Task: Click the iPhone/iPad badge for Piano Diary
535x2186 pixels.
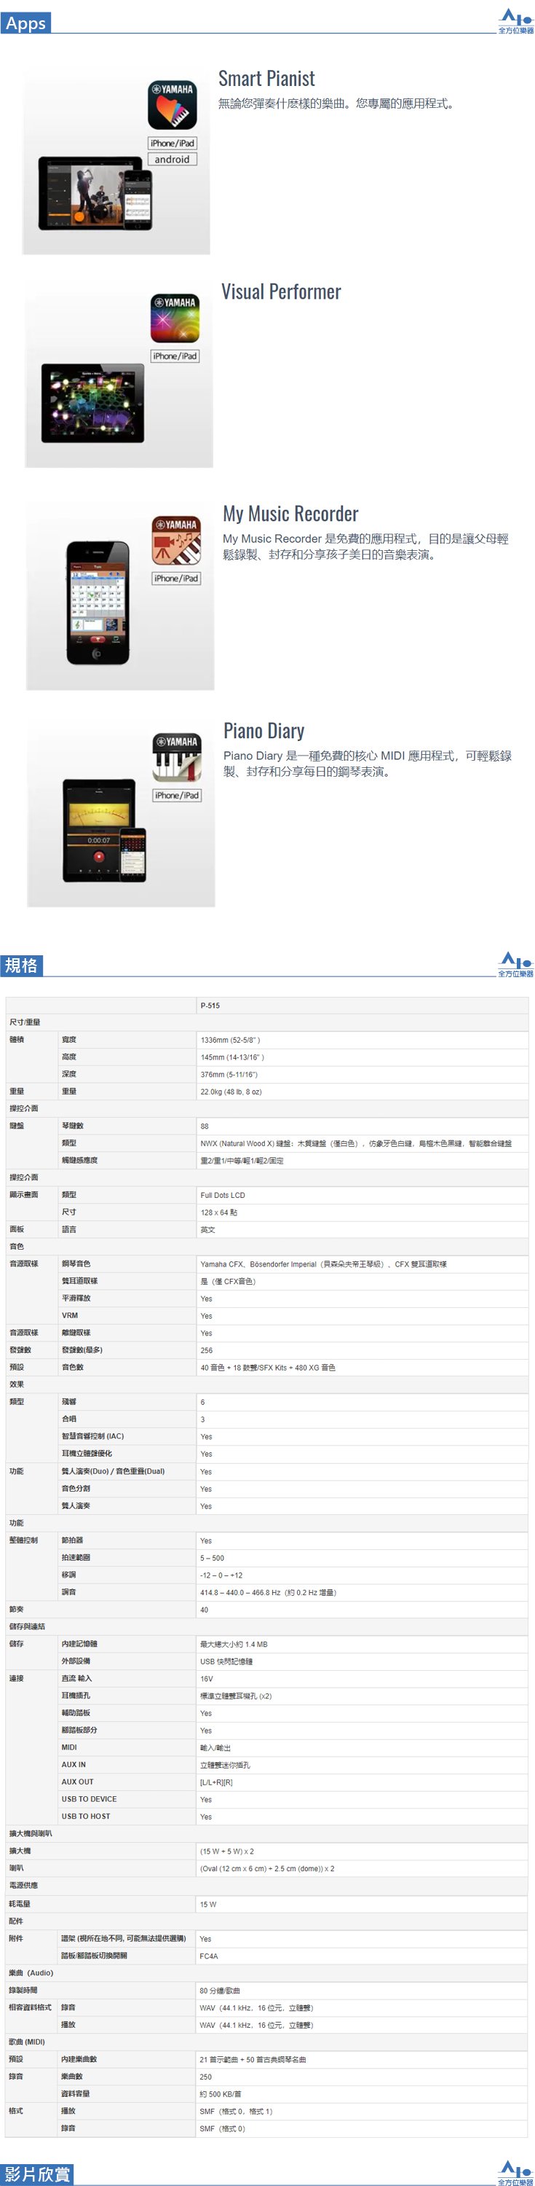Action: [177, 796]
